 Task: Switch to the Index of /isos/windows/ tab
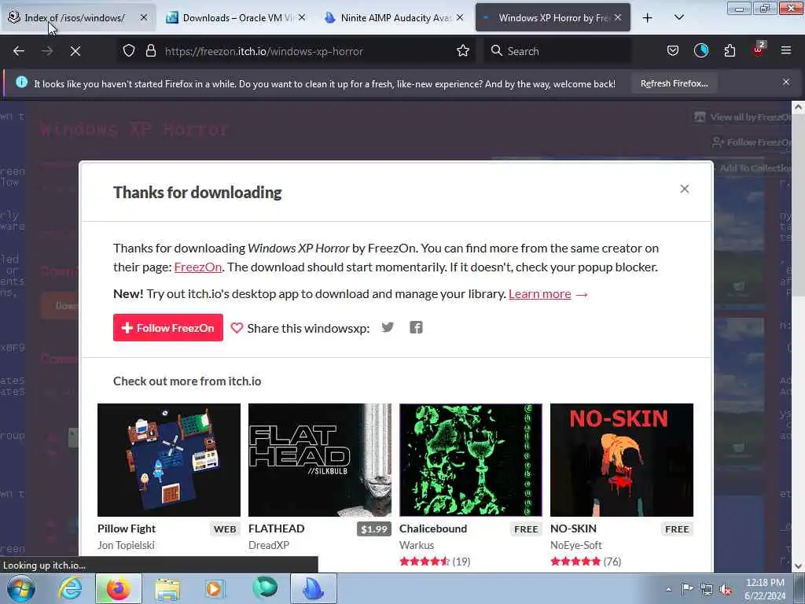(78, 18)
